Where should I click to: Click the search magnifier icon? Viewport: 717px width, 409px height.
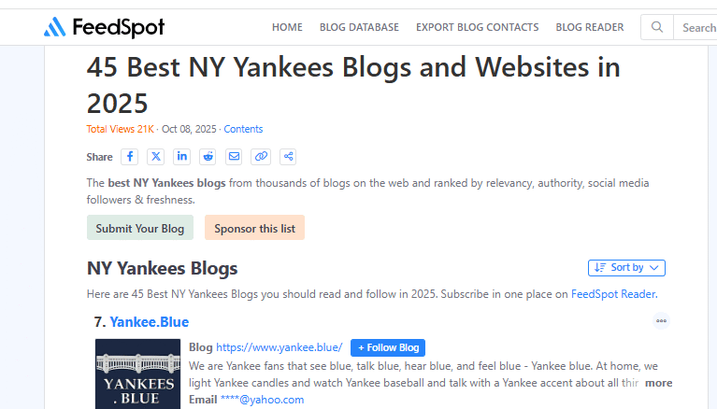[657, 27]
